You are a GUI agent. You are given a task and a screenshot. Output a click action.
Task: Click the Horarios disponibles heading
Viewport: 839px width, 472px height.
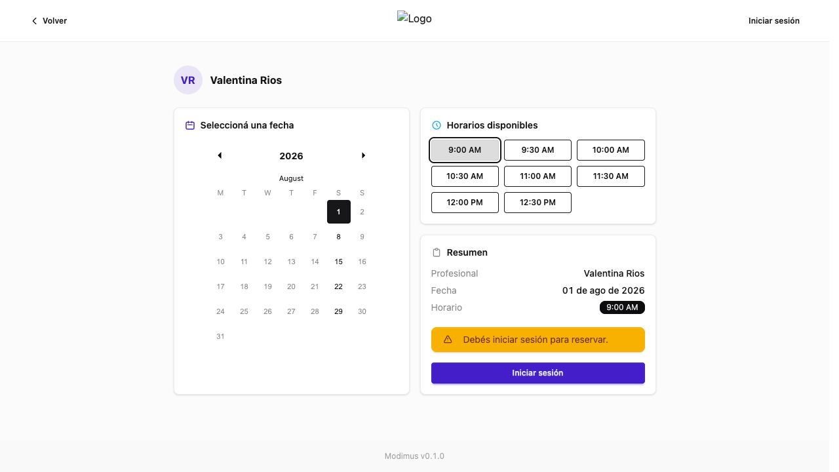[492, 125]
